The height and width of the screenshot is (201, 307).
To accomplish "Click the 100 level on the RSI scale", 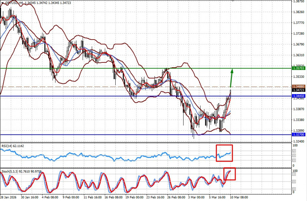I will [x=295, y=145].
